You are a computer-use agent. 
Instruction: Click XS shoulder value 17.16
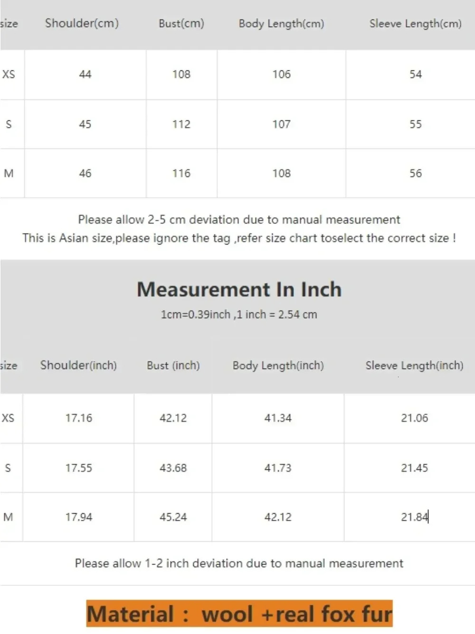point(79,418)
